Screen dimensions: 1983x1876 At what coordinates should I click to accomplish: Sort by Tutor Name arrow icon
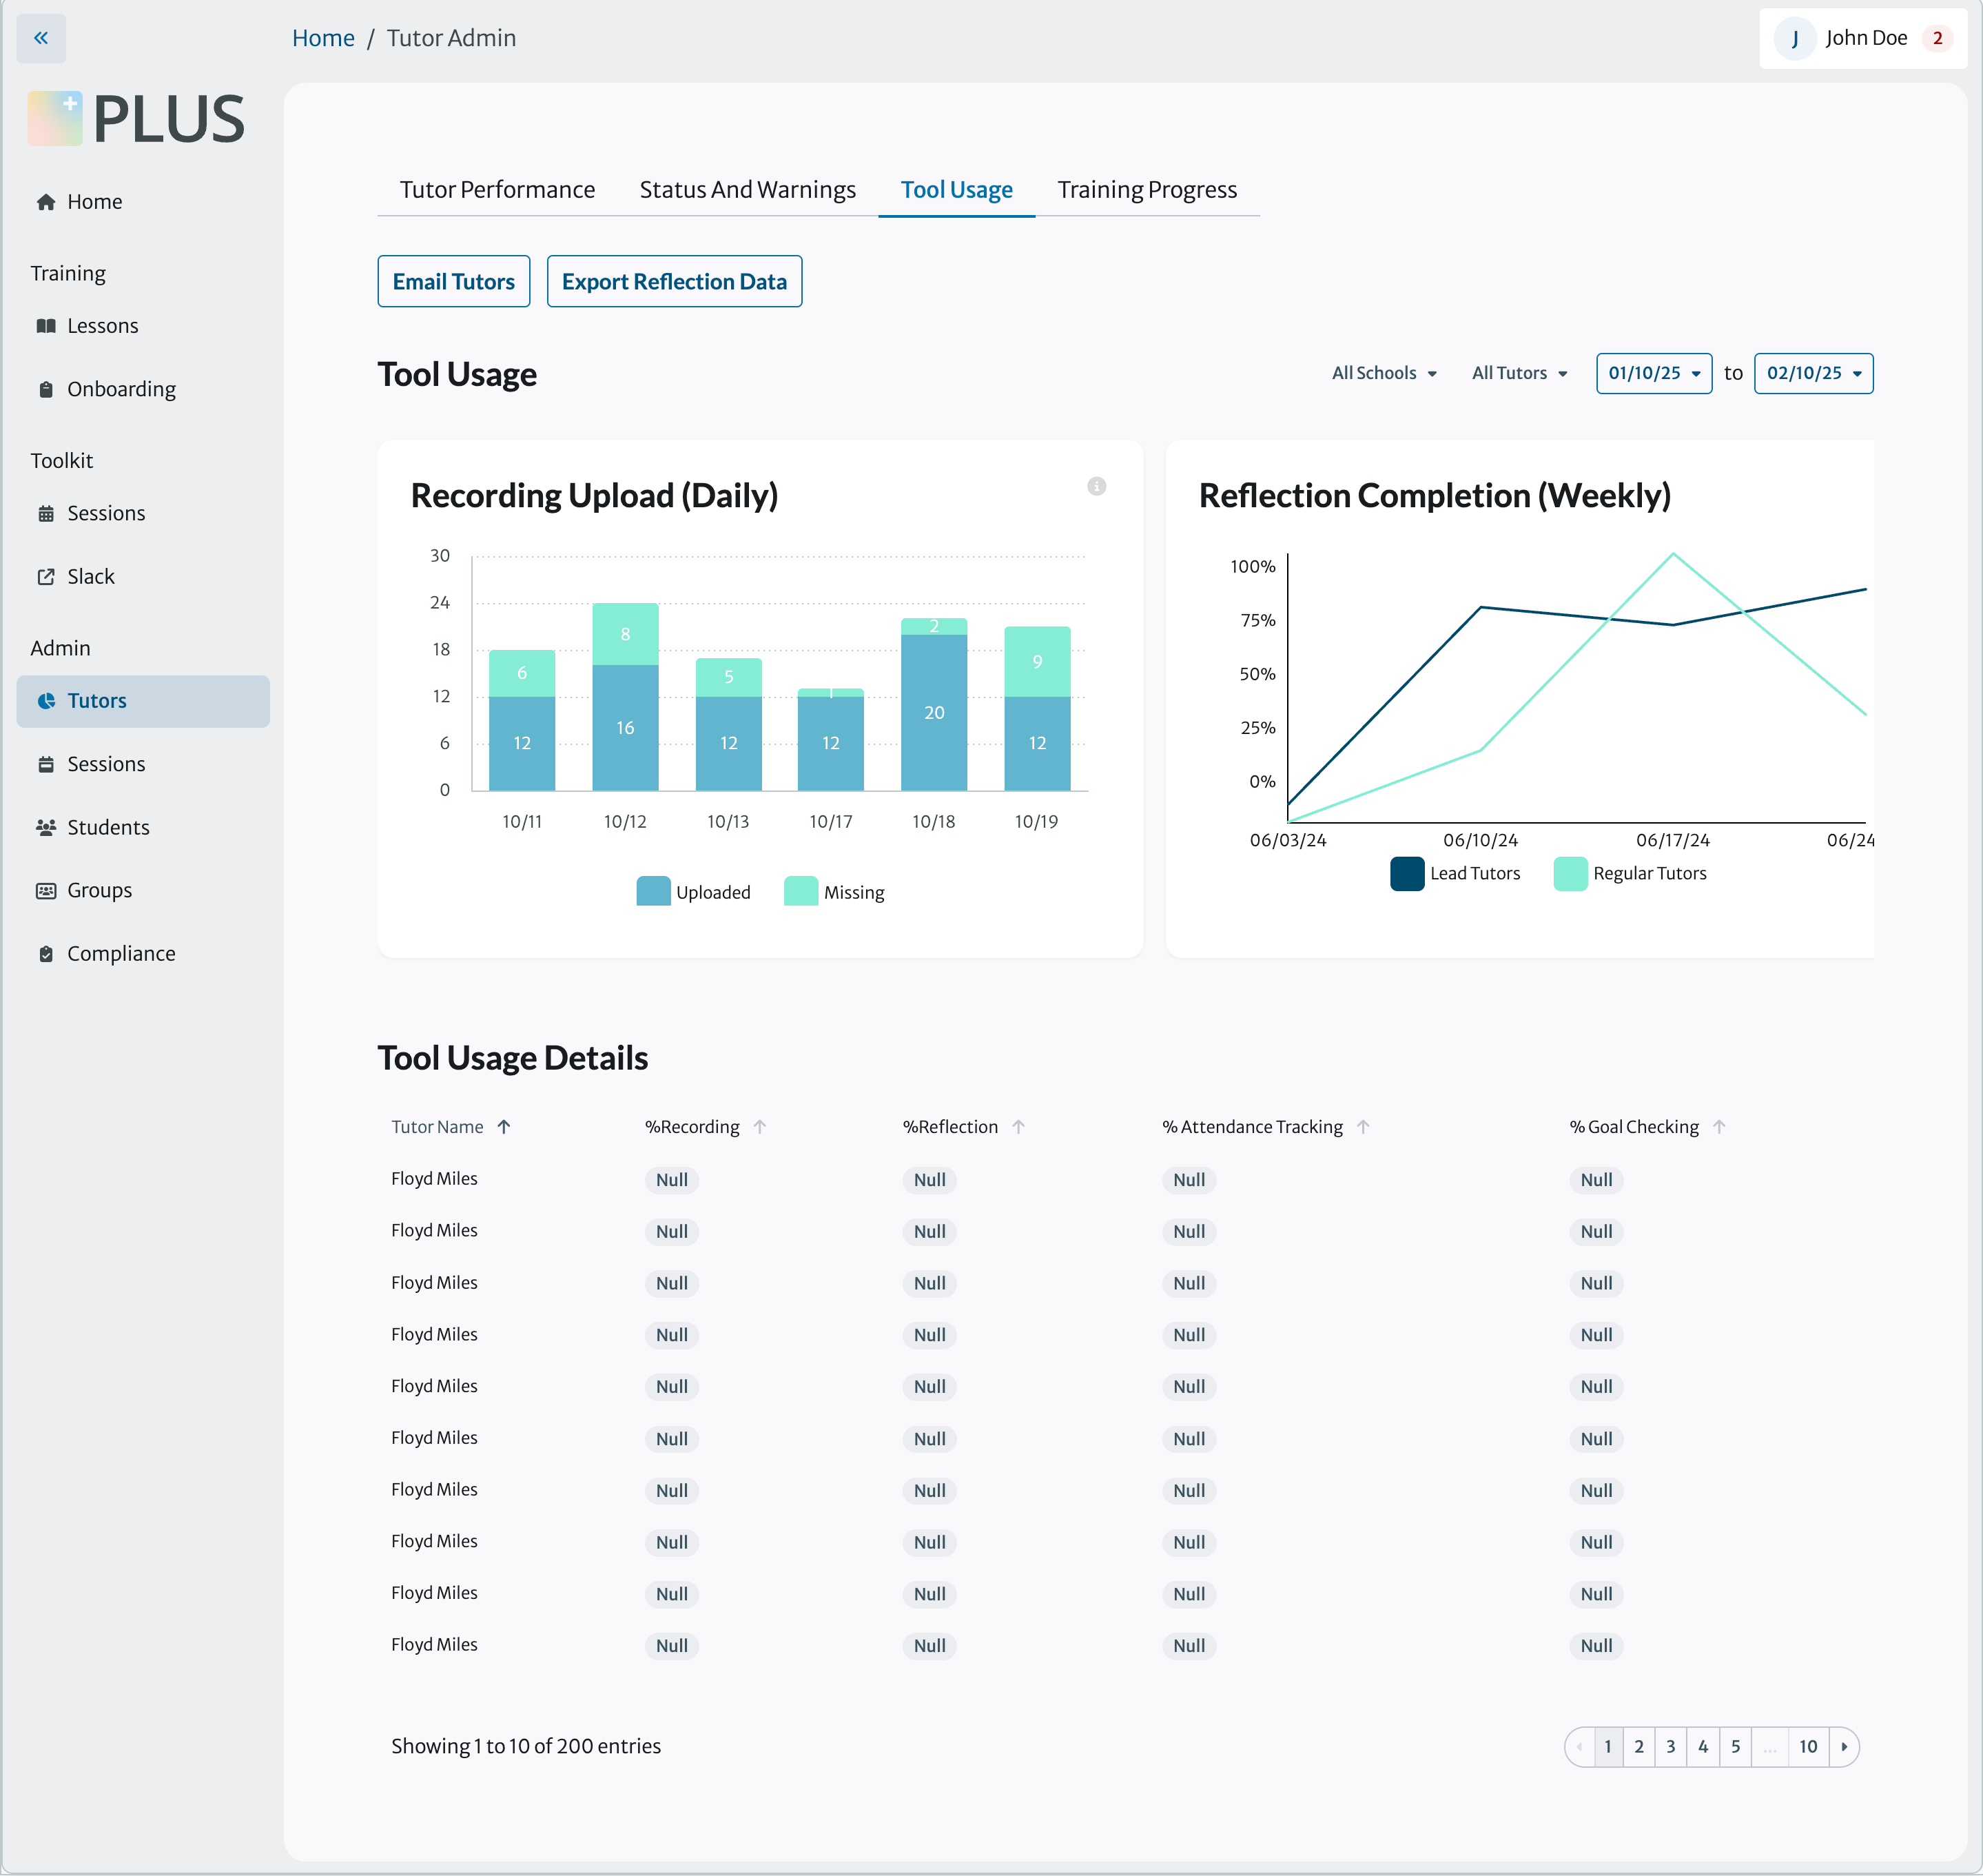(x=504, y=1127)
